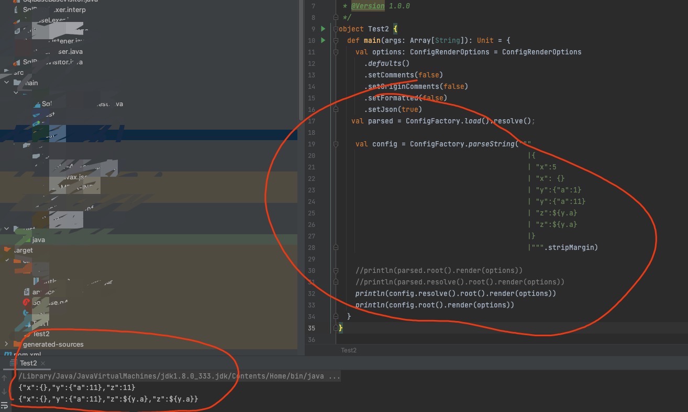Close the Test2 run tab
Screen dimensions: 688x412
tap(43, 363)
